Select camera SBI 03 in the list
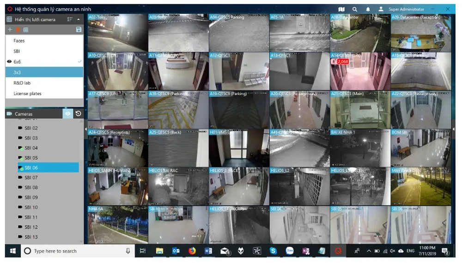This screenshot has height=263, width=462. coord(48,138)
